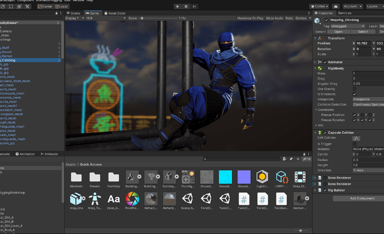Toggle the Capsule Collider enabled checkbox

pyautogui.click(x=325, y=132)
